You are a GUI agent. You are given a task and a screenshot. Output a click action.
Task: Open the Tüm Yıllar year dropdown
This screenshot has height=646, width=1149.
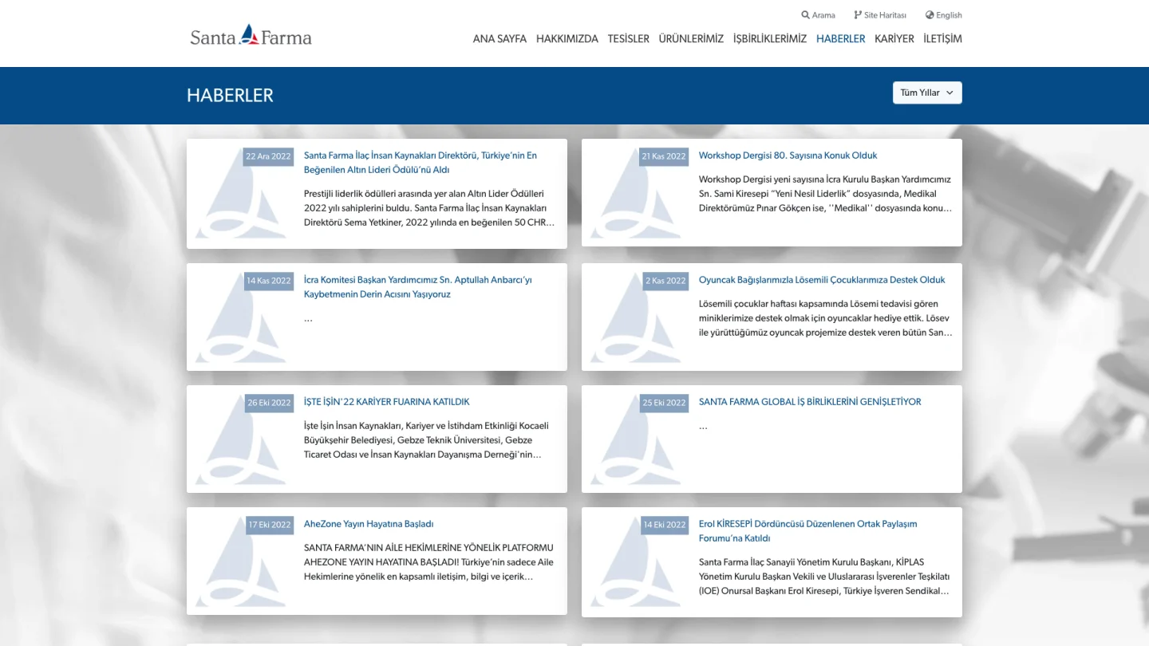pyautogui.click(x=927, y=93)
